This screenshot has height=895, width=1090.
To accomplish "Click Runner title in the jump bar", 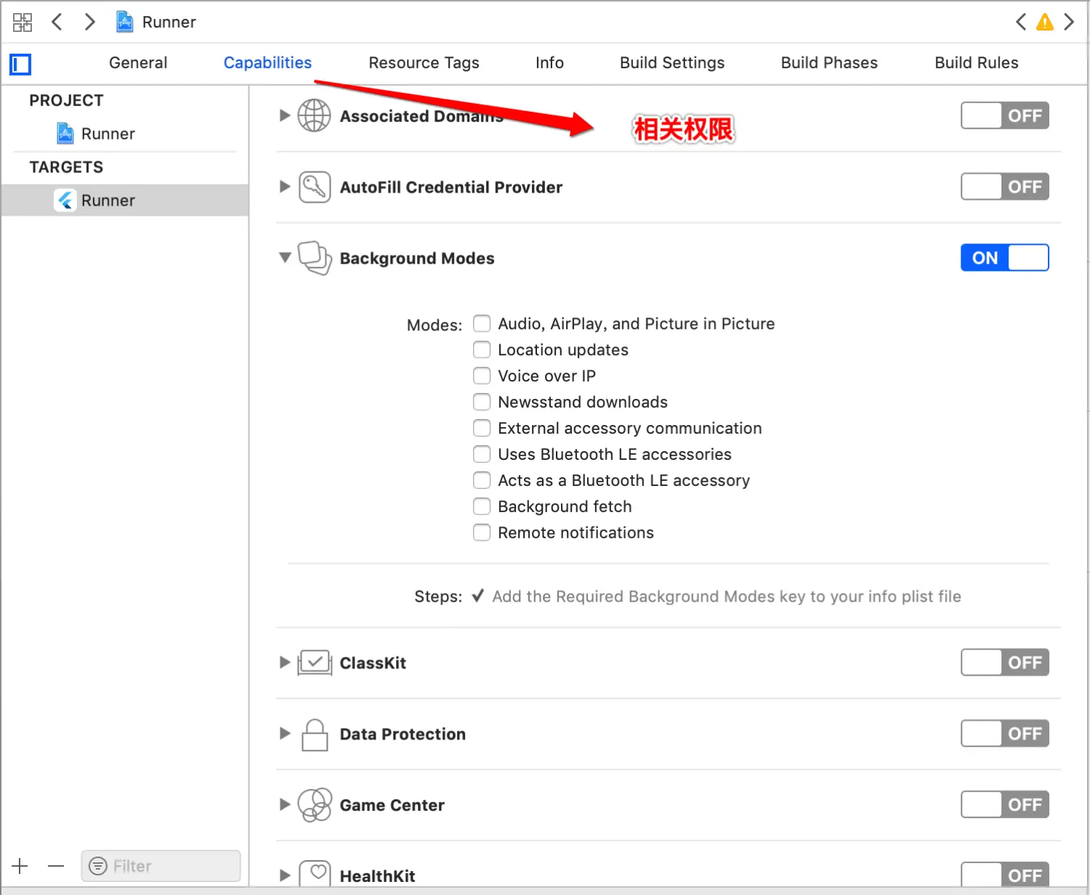I will click(169, 23).
